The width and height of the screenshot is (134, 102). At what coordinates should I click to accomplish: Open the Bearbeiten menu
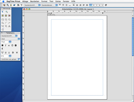35,1
